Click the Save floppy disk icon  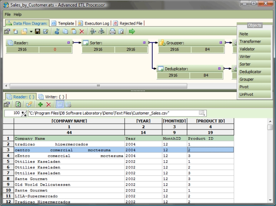[38, 32]
